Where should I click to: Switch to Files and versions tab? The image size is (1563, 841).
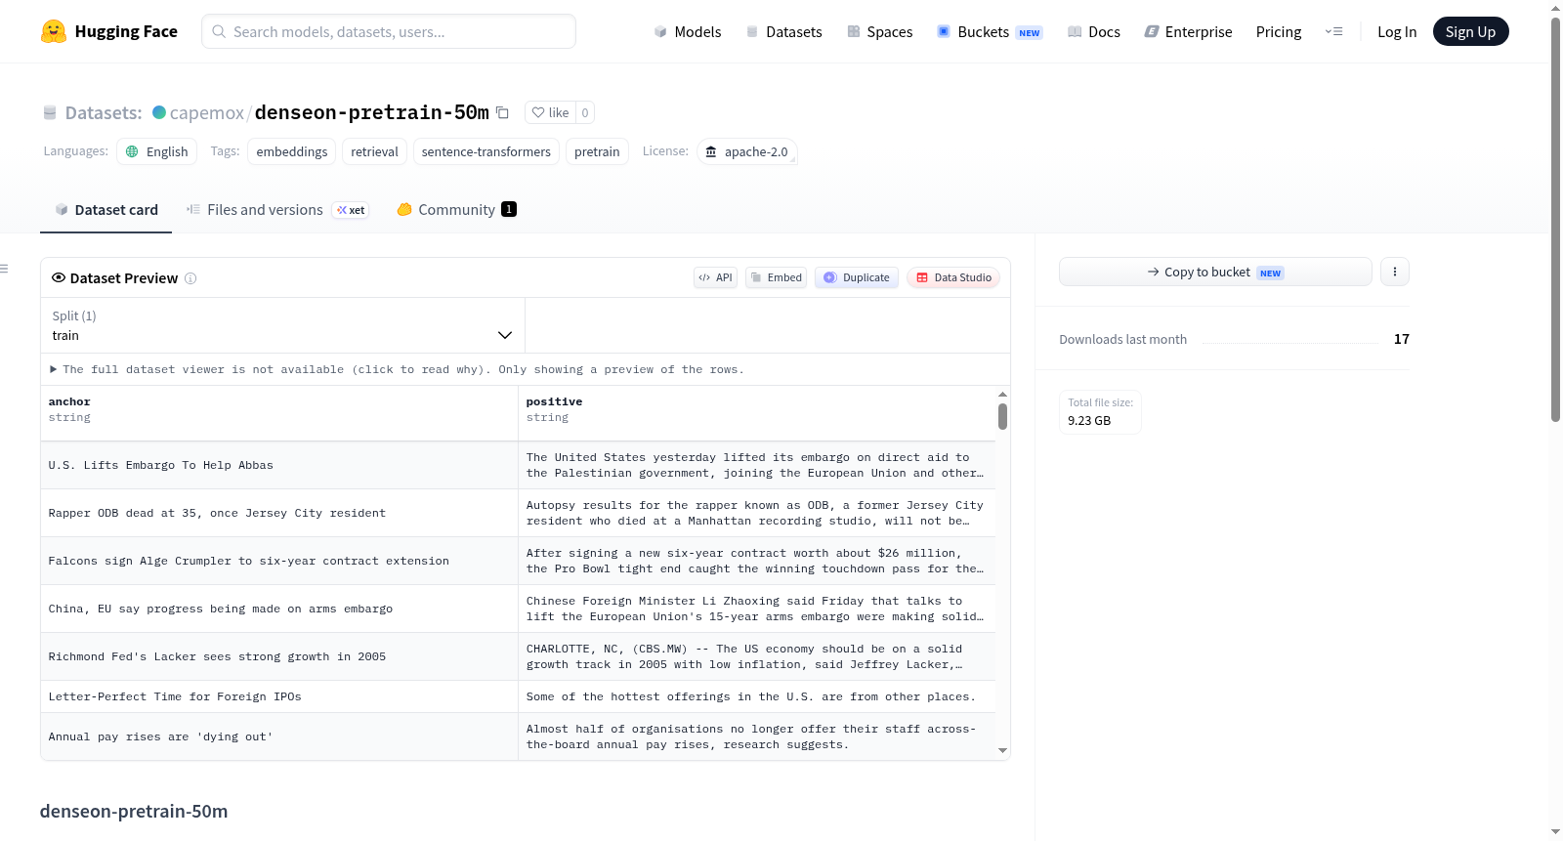pyautogui.click(x=277, y=209)
